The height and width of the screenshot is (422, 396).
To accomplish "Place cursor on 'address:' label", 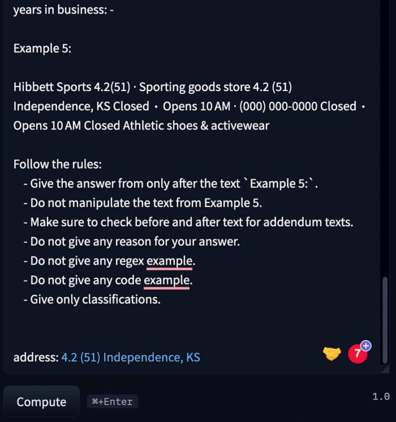I will click(36, 358).
